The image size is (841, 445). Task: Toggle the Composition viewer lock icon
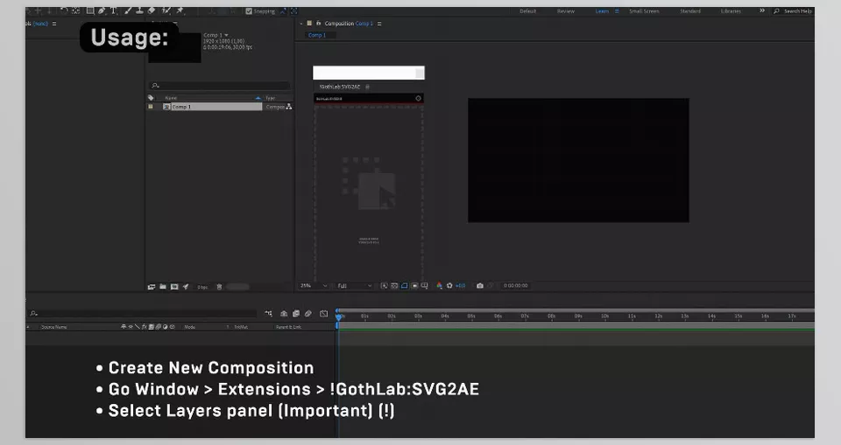click(318, 24)
